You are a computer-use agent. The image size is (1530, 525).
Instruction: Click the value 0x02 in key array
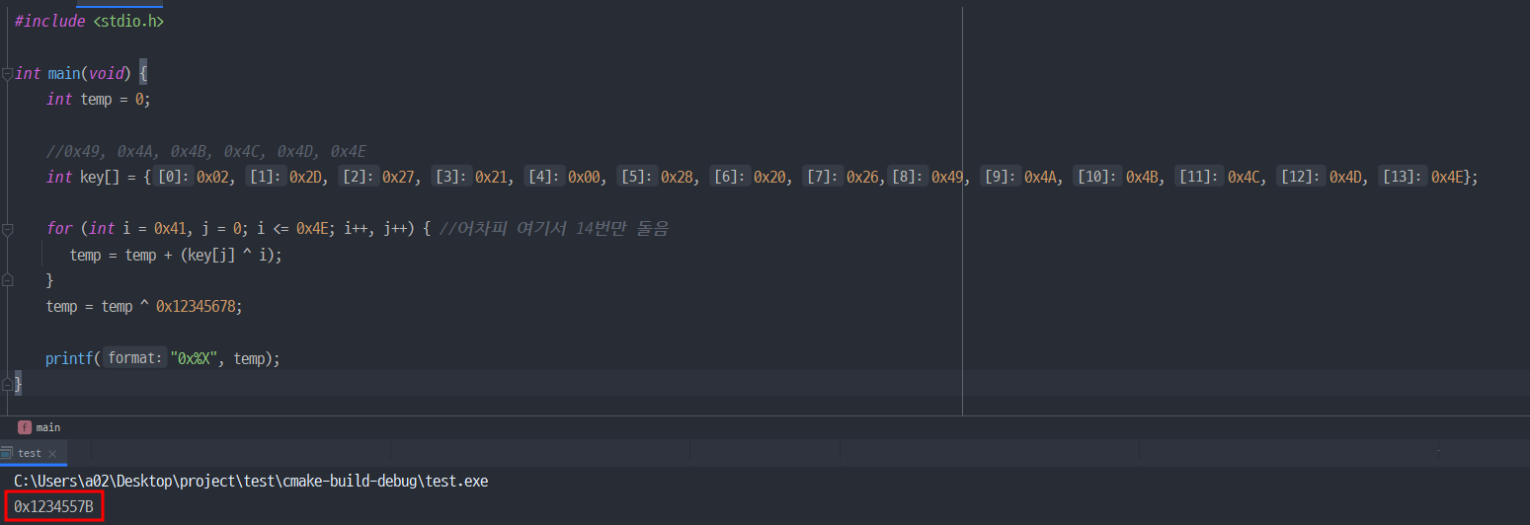tap(212, 177)
